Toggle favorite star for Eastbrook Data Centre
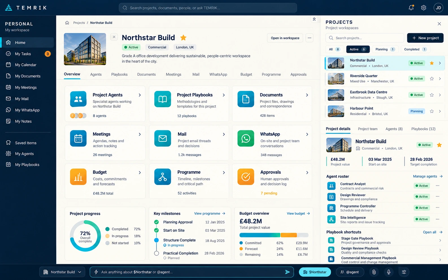The width and height of the screenshot is (448, 280). [432, 95]
